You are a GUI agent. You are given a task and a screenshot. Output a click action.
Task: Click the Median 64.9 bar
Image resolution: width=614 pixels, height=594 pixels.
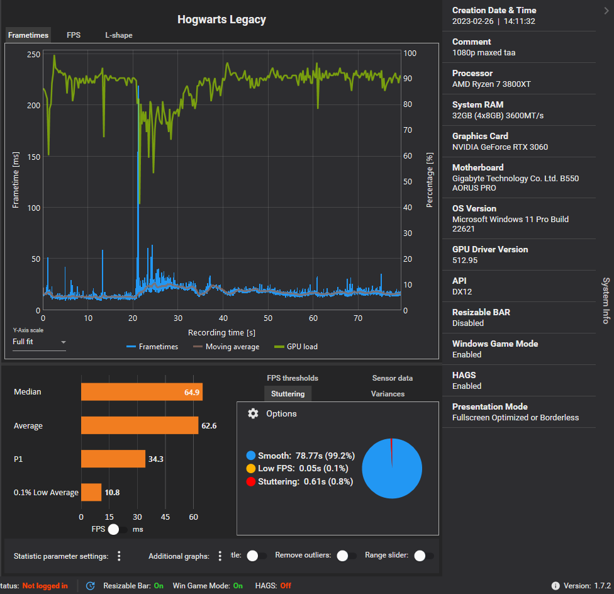tap(142, 392)
